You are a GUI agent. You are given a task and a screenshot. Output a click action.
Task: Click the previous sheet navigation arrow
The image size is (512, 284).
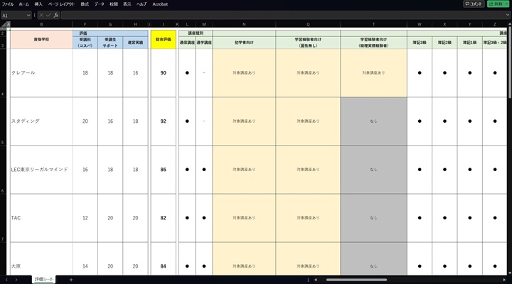click(6, 280)
